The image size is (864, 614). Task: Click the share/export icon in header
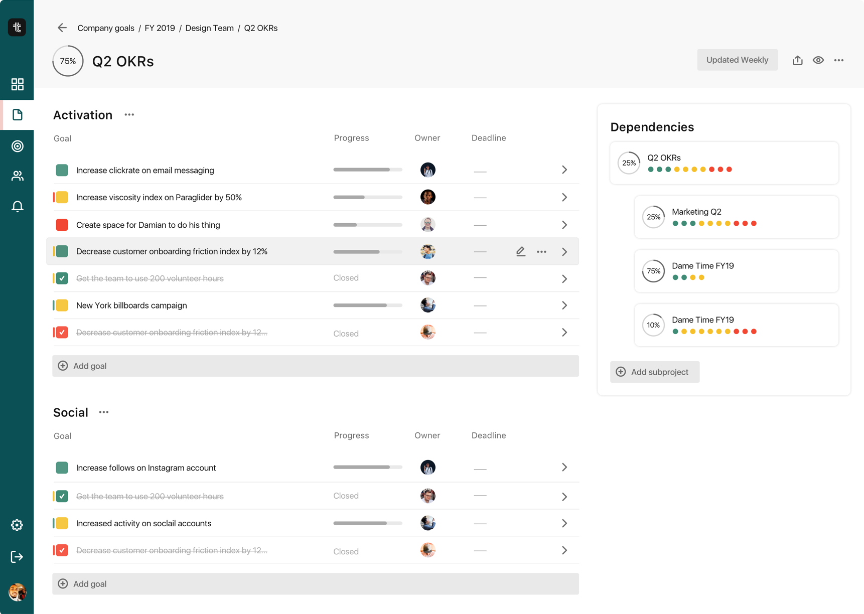[x=797, y=60]
